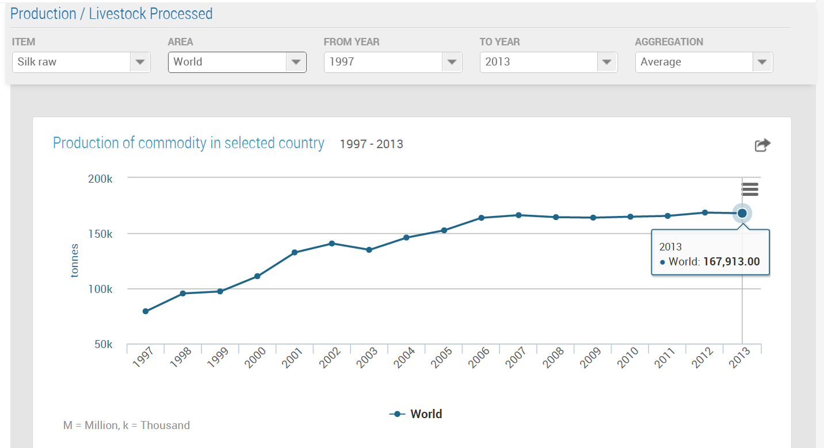
Task: Click the TO YEAR dropdown arrow icon
Action: (607, 62)
